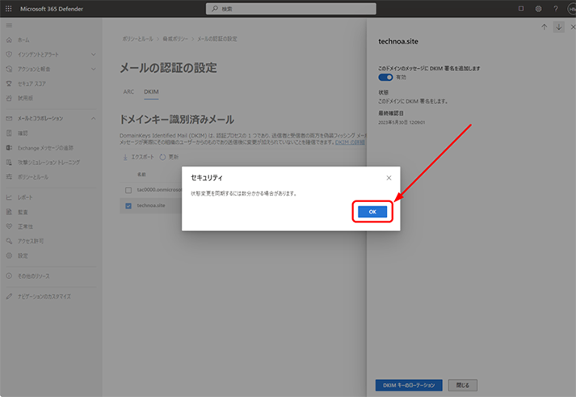Collapse the navigation with the hamburger icon
The image size is (576, 397).
9,25
